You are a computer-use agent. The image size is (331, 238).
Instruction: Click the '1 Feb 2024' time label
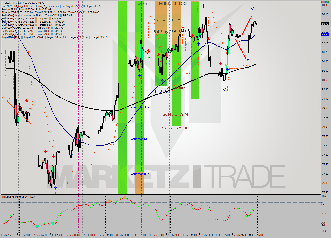coord(6,235)
